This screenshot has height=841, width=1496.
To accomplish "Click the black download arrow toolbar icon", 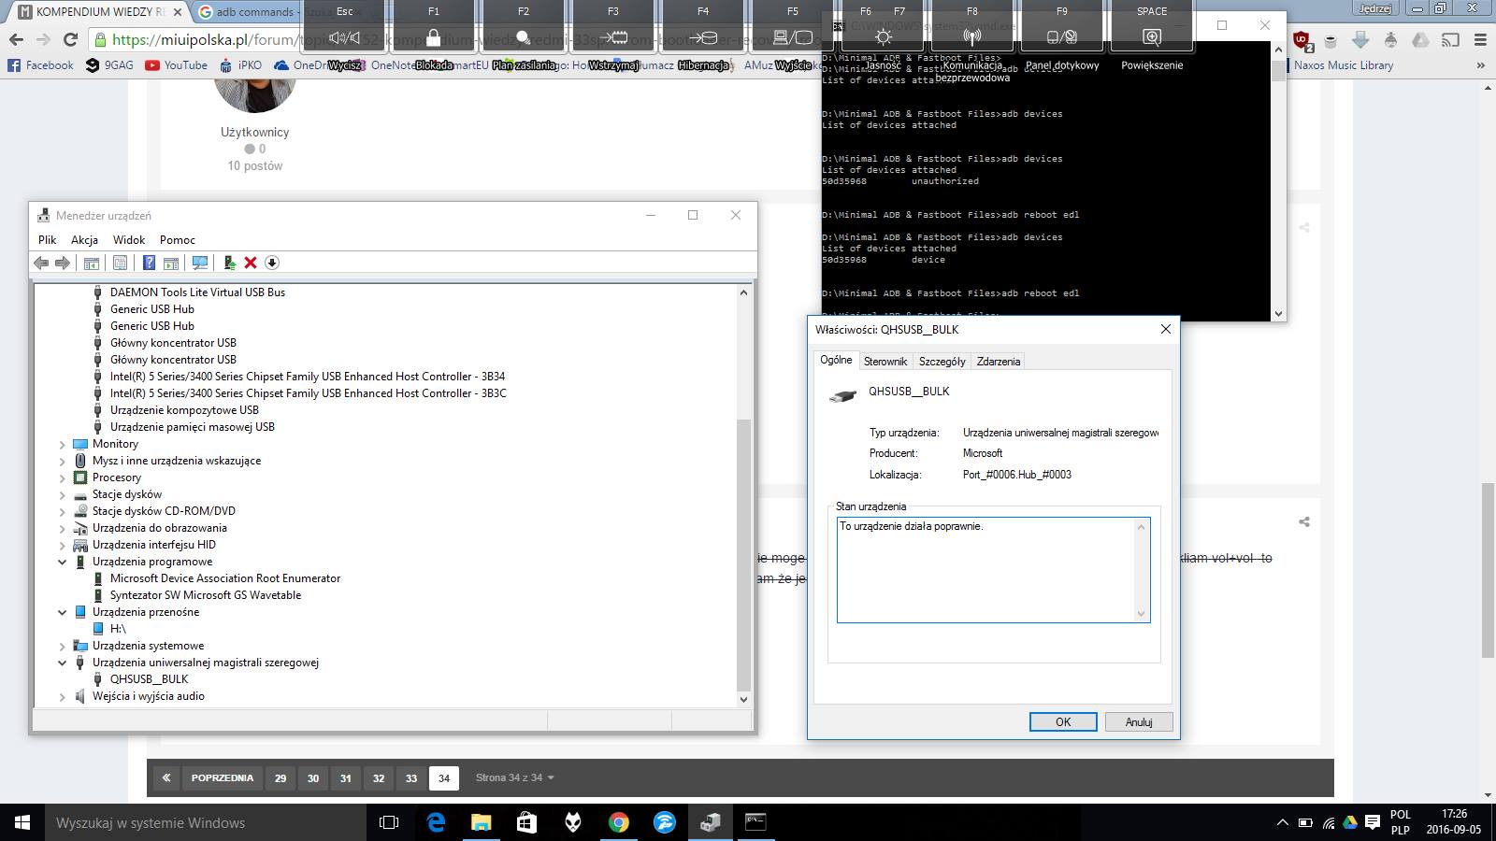I will tap(272, 264).
